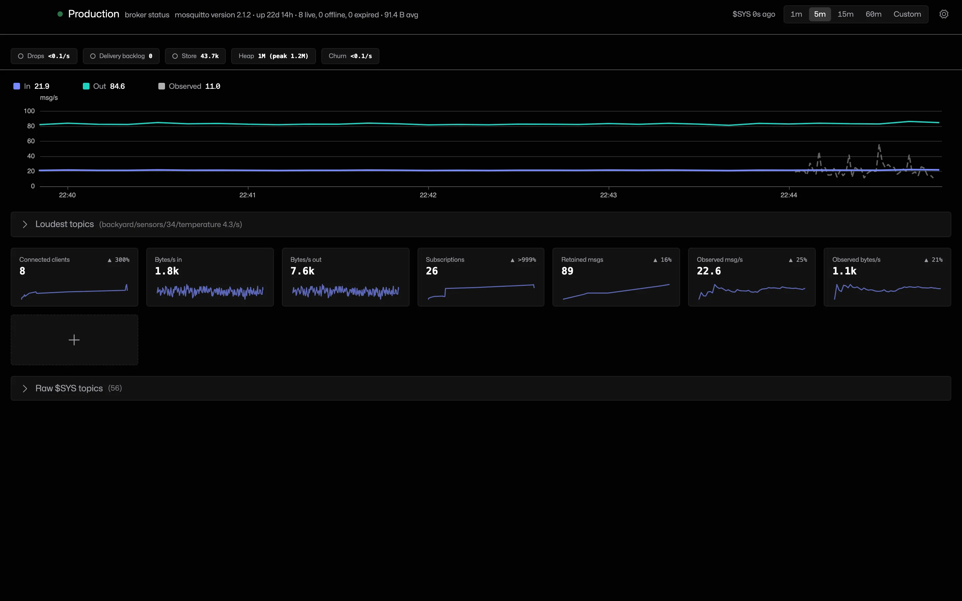
Task: Click the Raw $SYS topics heading
Action: click(x=69, y=388)
